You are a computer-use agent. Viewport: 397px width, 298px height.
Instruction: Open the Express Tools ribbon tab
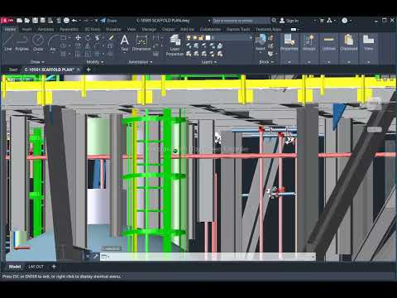pos(238,29)
